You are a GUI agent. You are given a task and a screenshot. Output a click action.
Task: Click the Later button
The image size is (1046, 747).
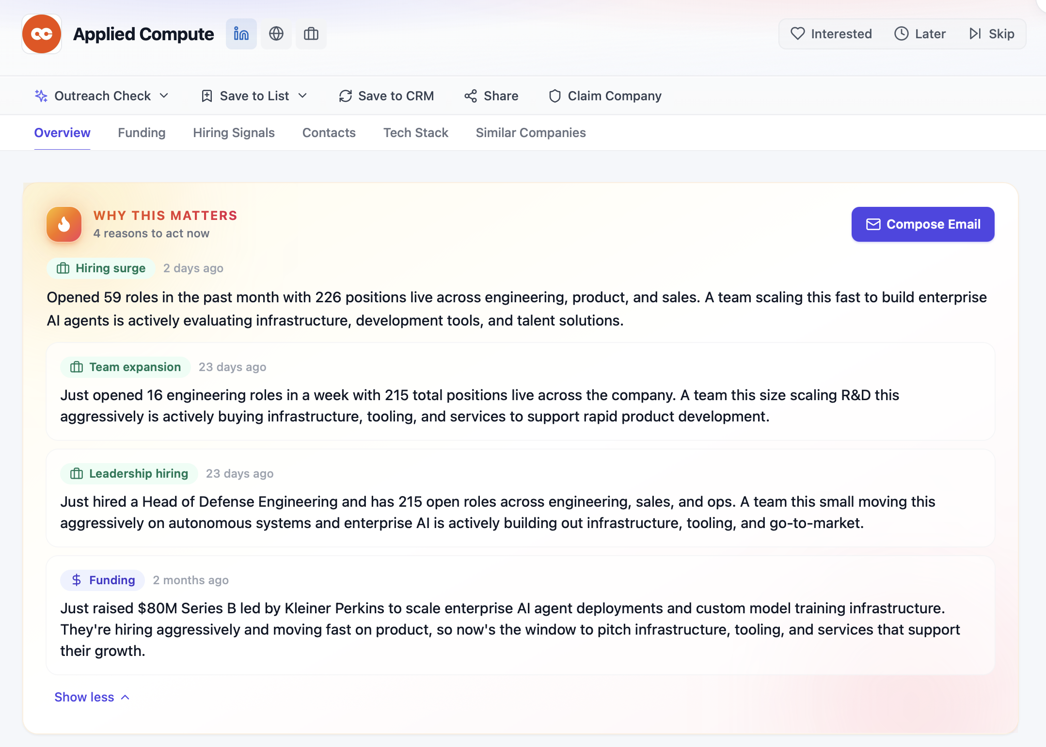(920, 34)
